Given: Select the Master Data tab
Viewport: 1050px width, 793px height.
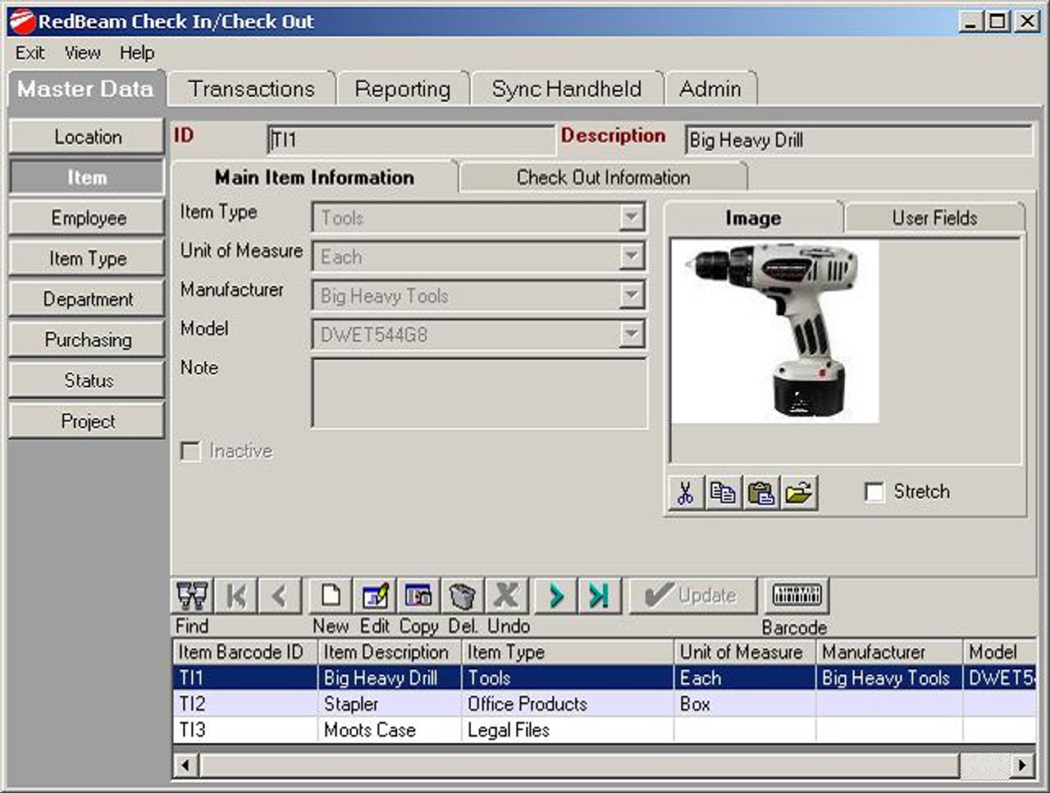Looking at the screenshot, I should point(85,89).
